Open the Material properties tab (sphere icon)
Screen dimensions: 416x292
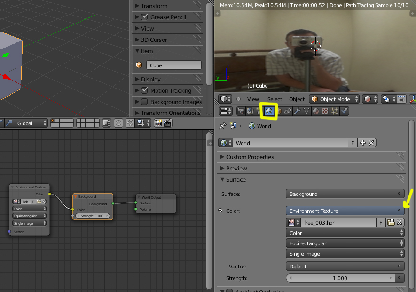click(x=316, y=111)
